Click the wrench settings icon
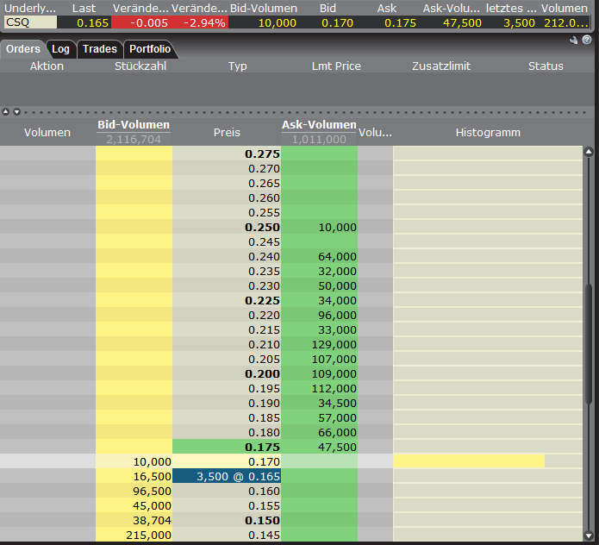599x545 pixels. tap(574, 41)
